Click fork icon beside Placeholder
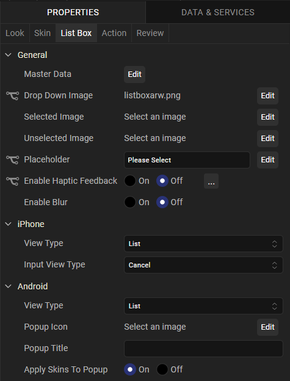The width and height of the screenshot is (290, 381). (12, 160)
